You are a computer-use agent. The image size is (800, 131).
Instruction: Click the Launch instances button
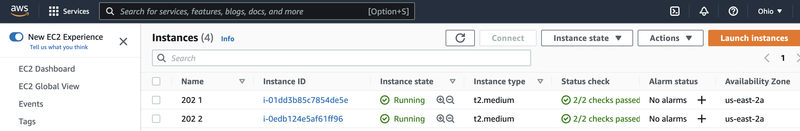click(754, 38)
